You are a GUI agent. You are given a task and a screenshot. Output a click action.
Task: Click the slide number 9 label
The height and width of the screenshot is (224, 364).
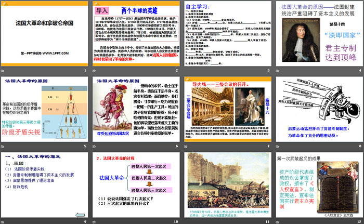[x=85, y=221]
